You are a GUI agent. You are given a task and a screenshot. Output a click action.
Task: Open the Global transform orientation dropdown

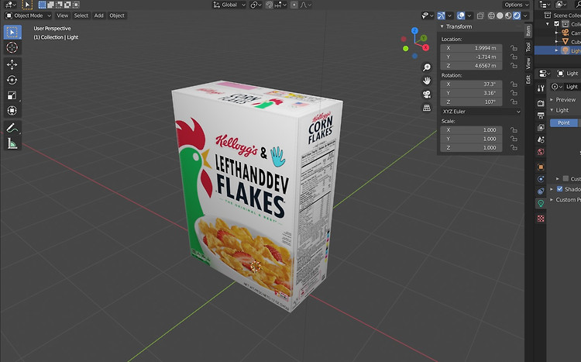pos(229,5)
